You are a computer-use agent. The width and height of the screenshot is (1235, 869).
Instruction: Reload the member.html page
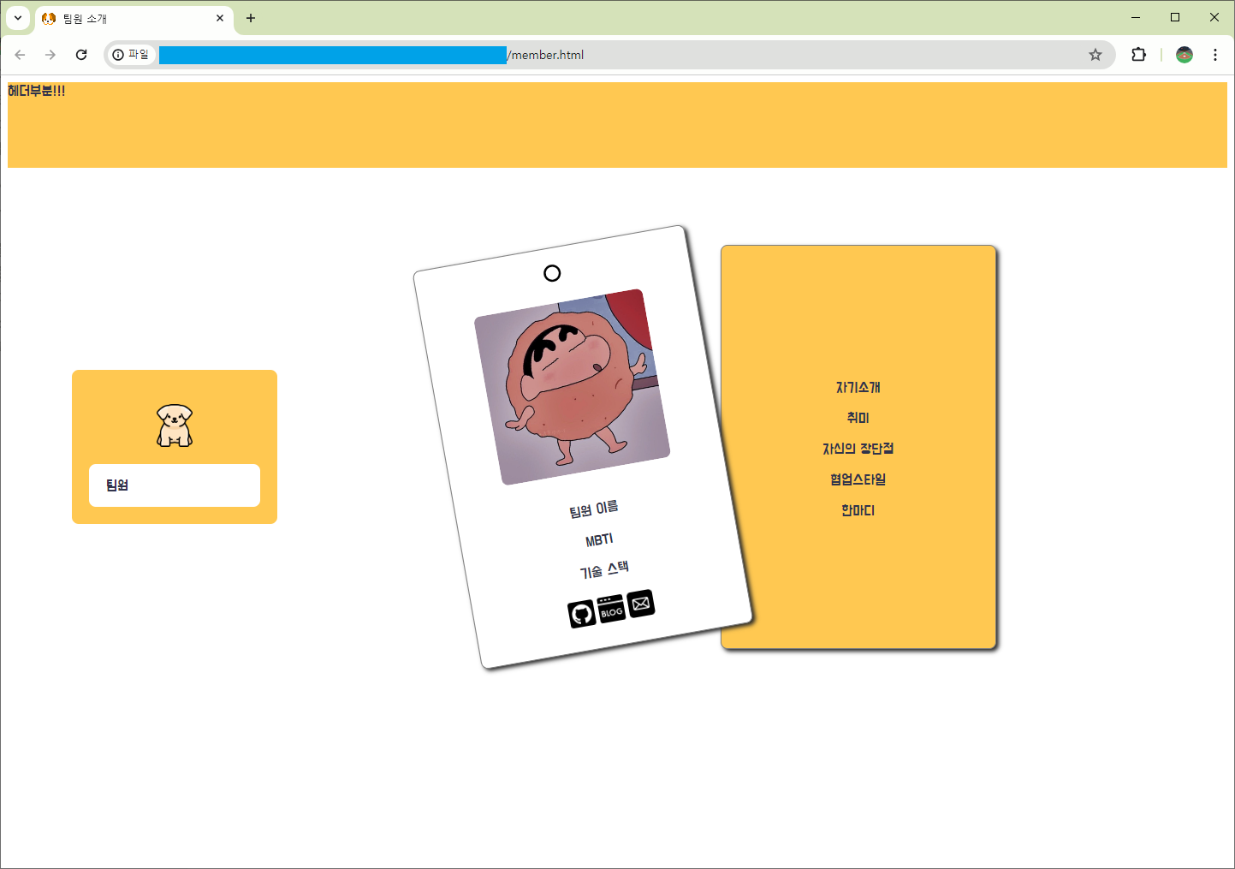[81, 55]
